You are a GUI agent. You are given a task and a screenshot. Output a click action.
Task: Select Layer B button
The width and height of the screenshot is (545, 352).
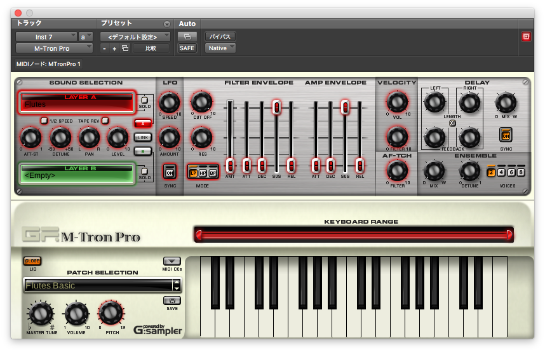point(143,151)
